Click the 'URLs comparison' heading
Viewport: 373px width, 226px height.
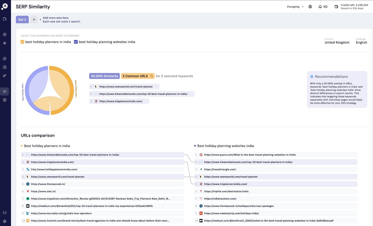click(38, 136)
